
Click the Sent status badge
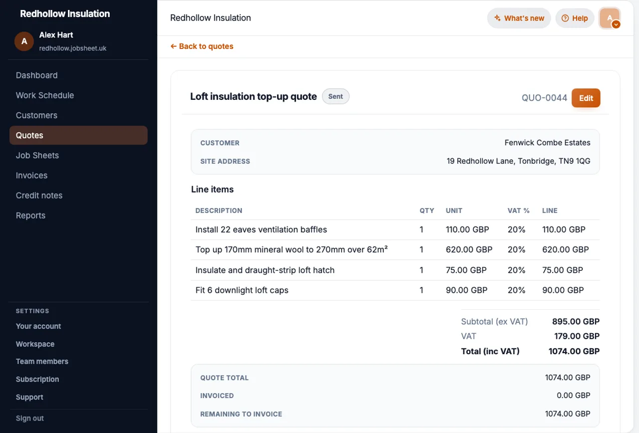(335, 96)
